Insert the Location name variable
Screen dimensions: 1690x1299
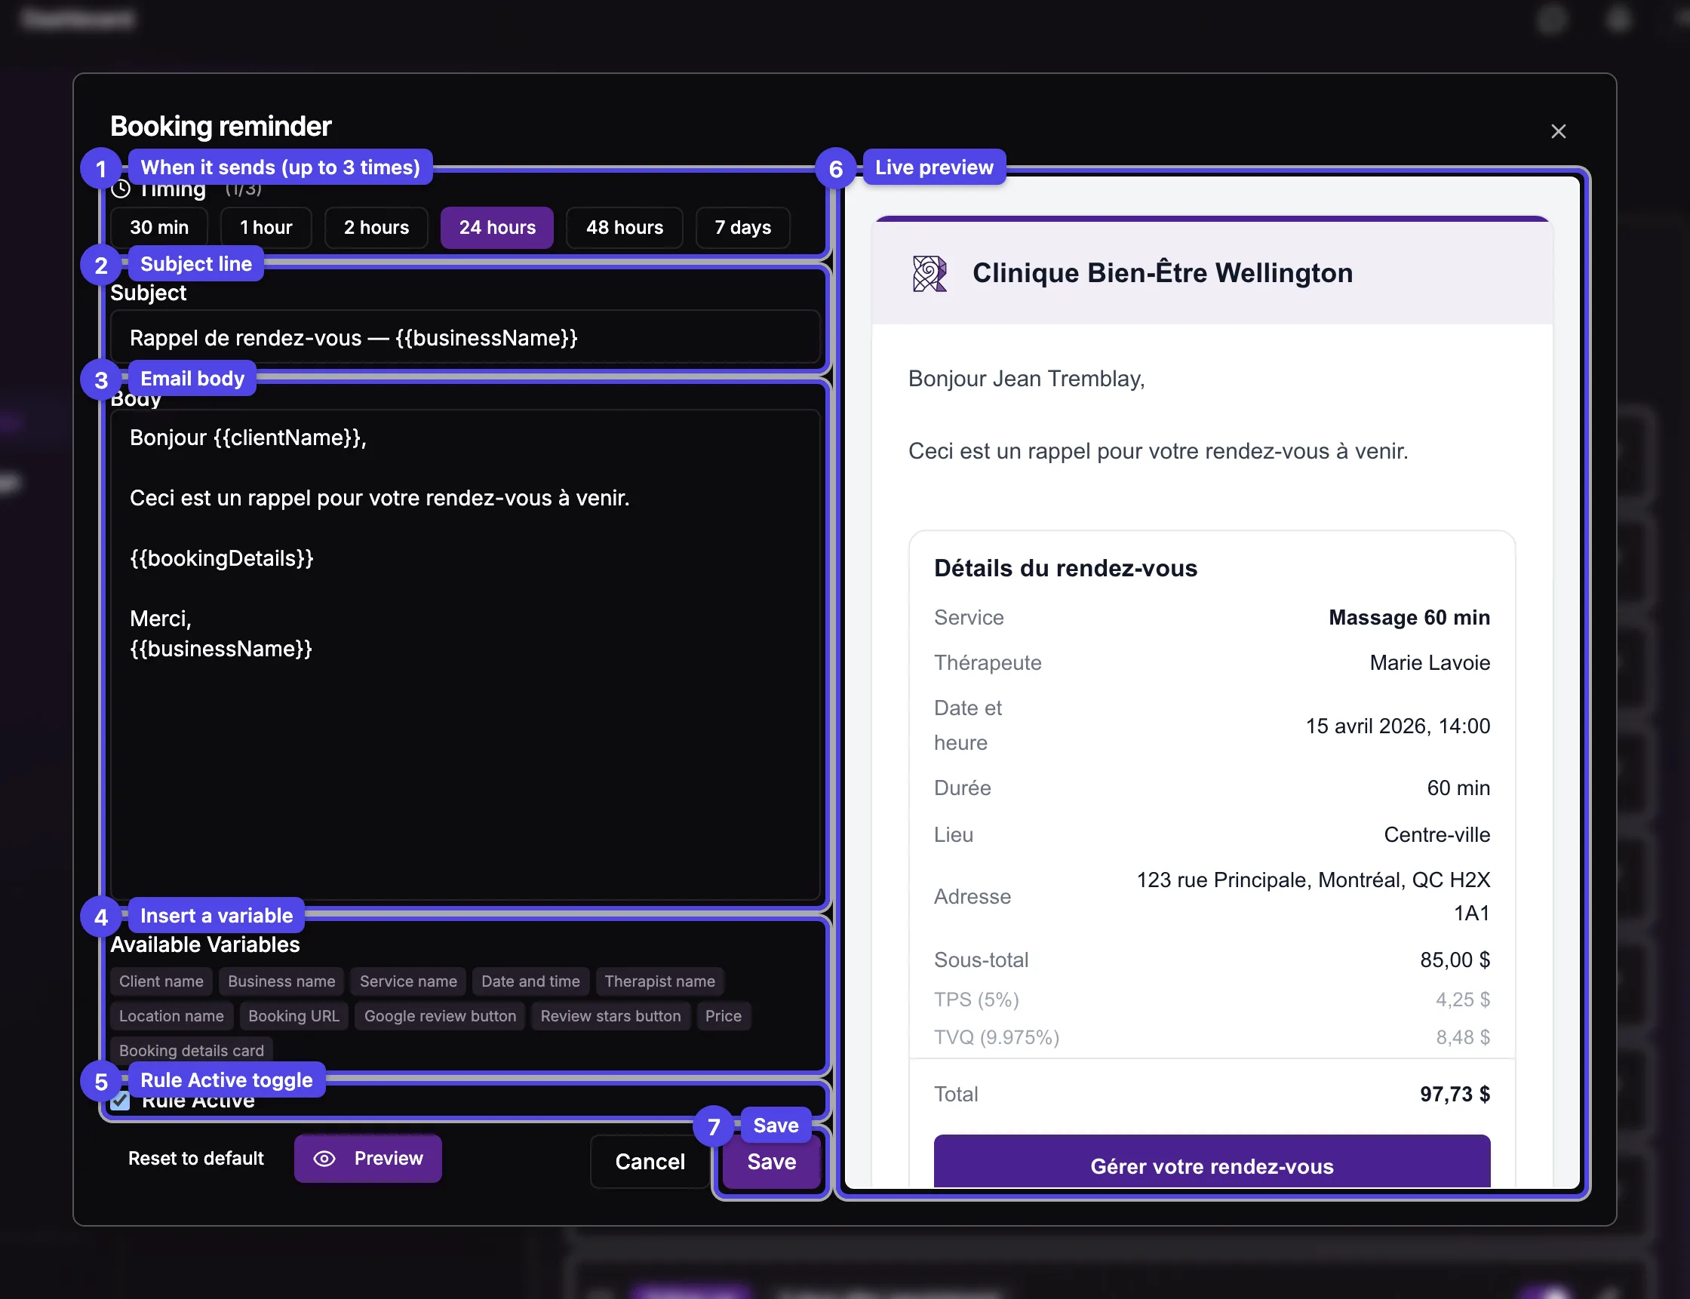click(x=171, y=1016)
